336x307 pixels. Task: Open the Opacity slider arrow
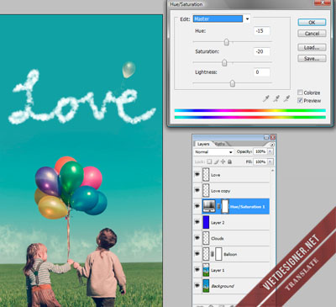click(x=270, y=151)
